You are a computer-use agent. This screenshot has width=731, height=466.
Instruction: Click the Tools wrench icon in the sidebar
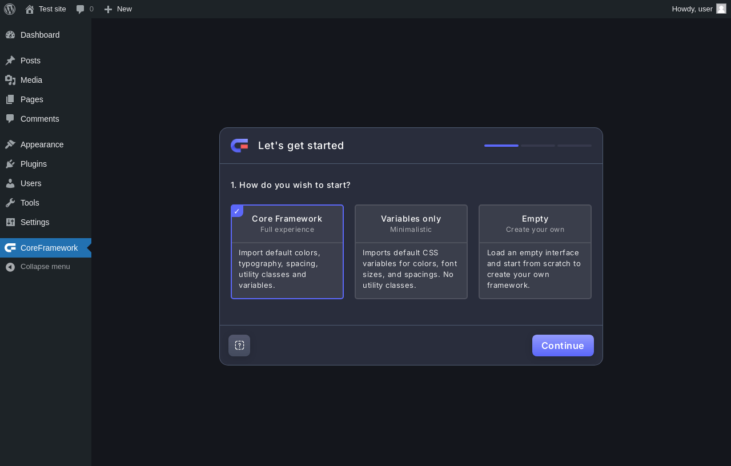[10, 203]
